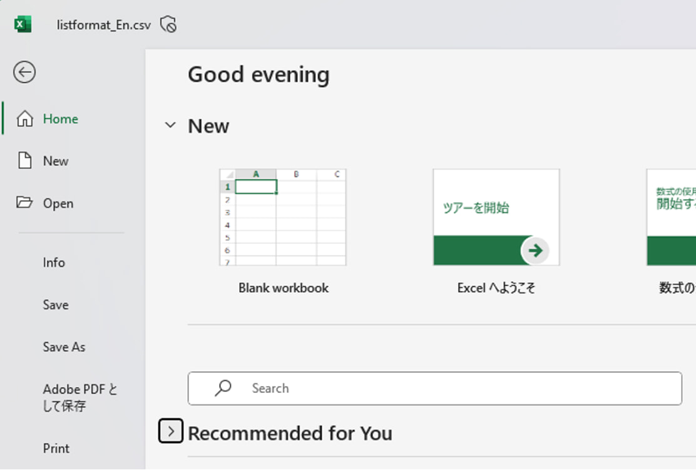Click the New document sidebar icon
The image size is (696, 470).
[x=25, y=161]
